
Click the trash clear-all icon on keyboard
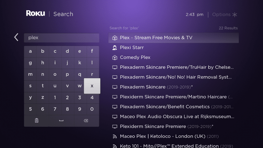(36, 121)
